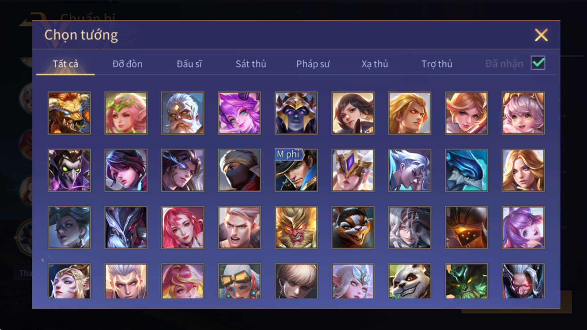This screenshot has height=330, width=587.
Task: Choose the white-bearded old man hero
Action: pos(183,113)
